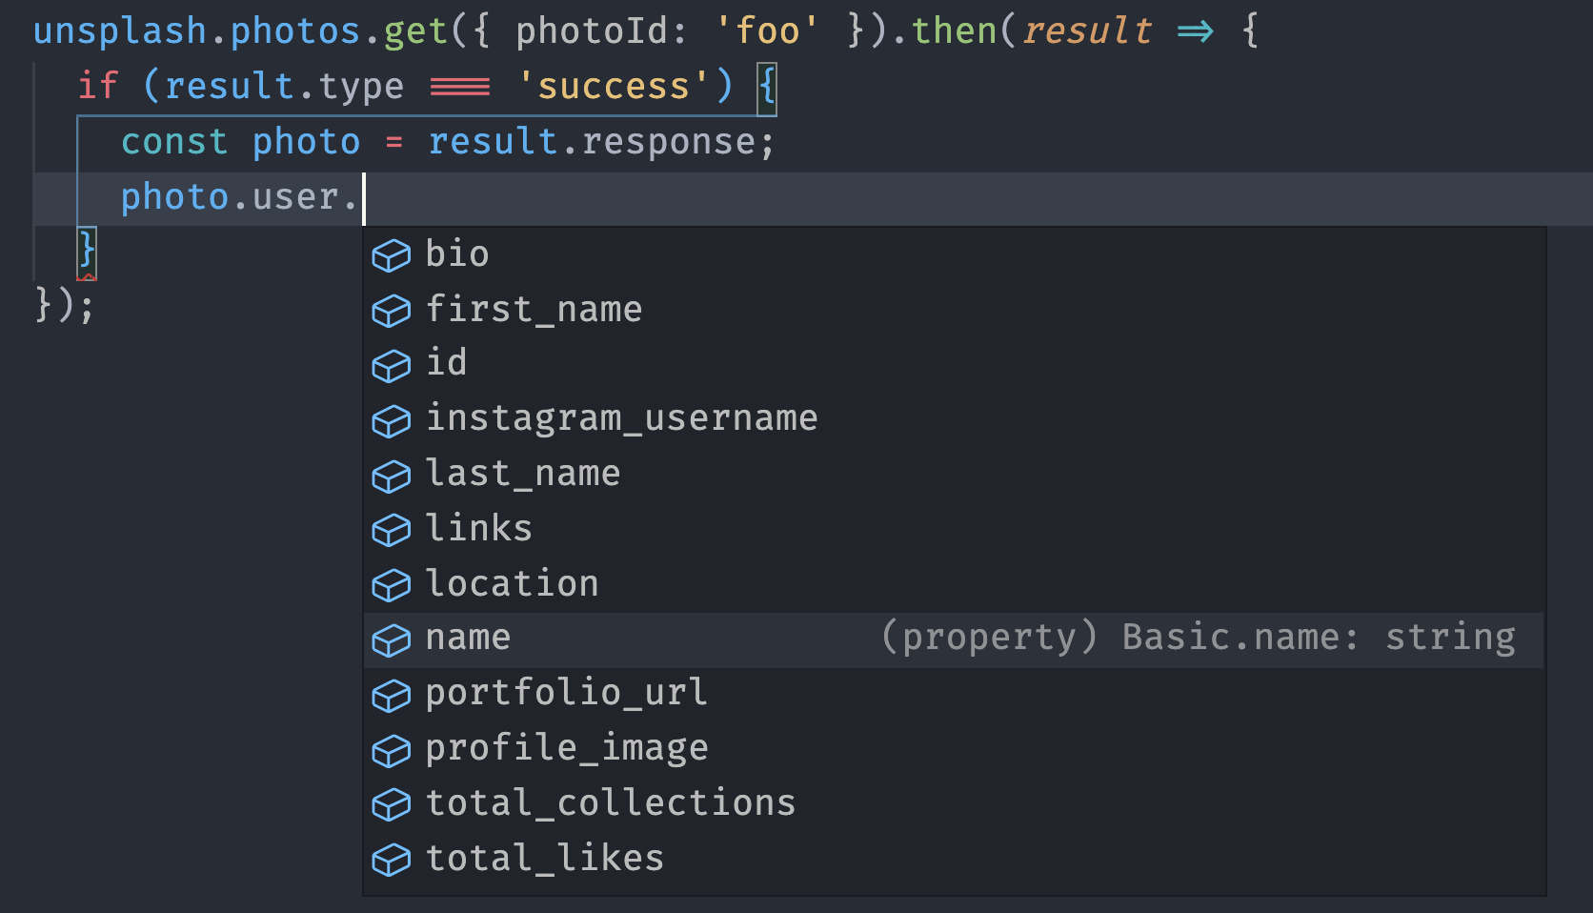The image size is (1593, 913).
Task: Choose profile_image from autocomplete
Action: point(954,749)
